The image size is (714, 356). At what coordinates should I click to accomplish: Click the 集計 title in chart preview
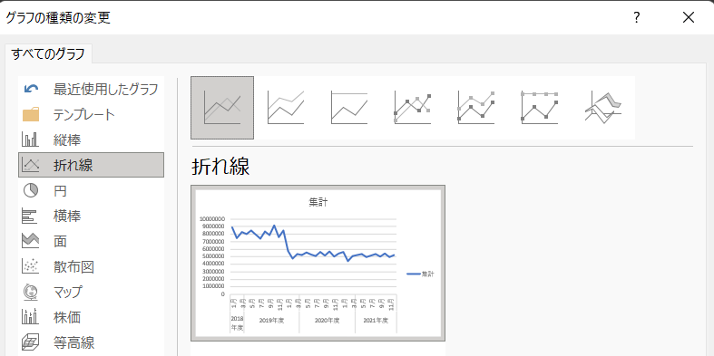pyautogui.click(x=318, y=203)
